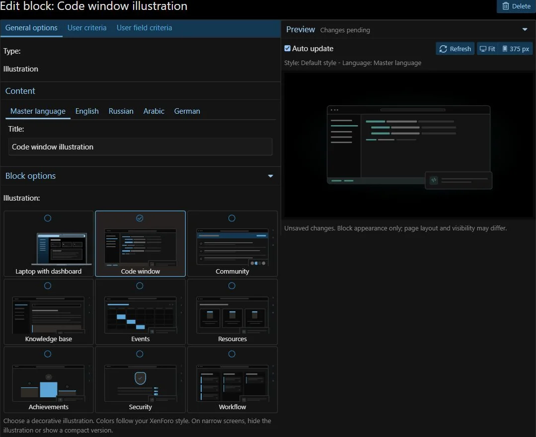Click the 'Changes pending' status text
Viewport: 536px width, 437px height.
345,30
